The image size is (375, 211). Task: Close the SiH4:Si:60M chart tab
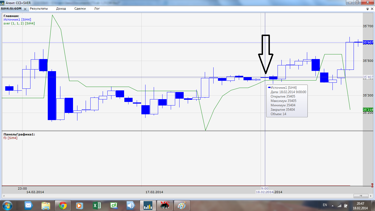tap(25, 9)
